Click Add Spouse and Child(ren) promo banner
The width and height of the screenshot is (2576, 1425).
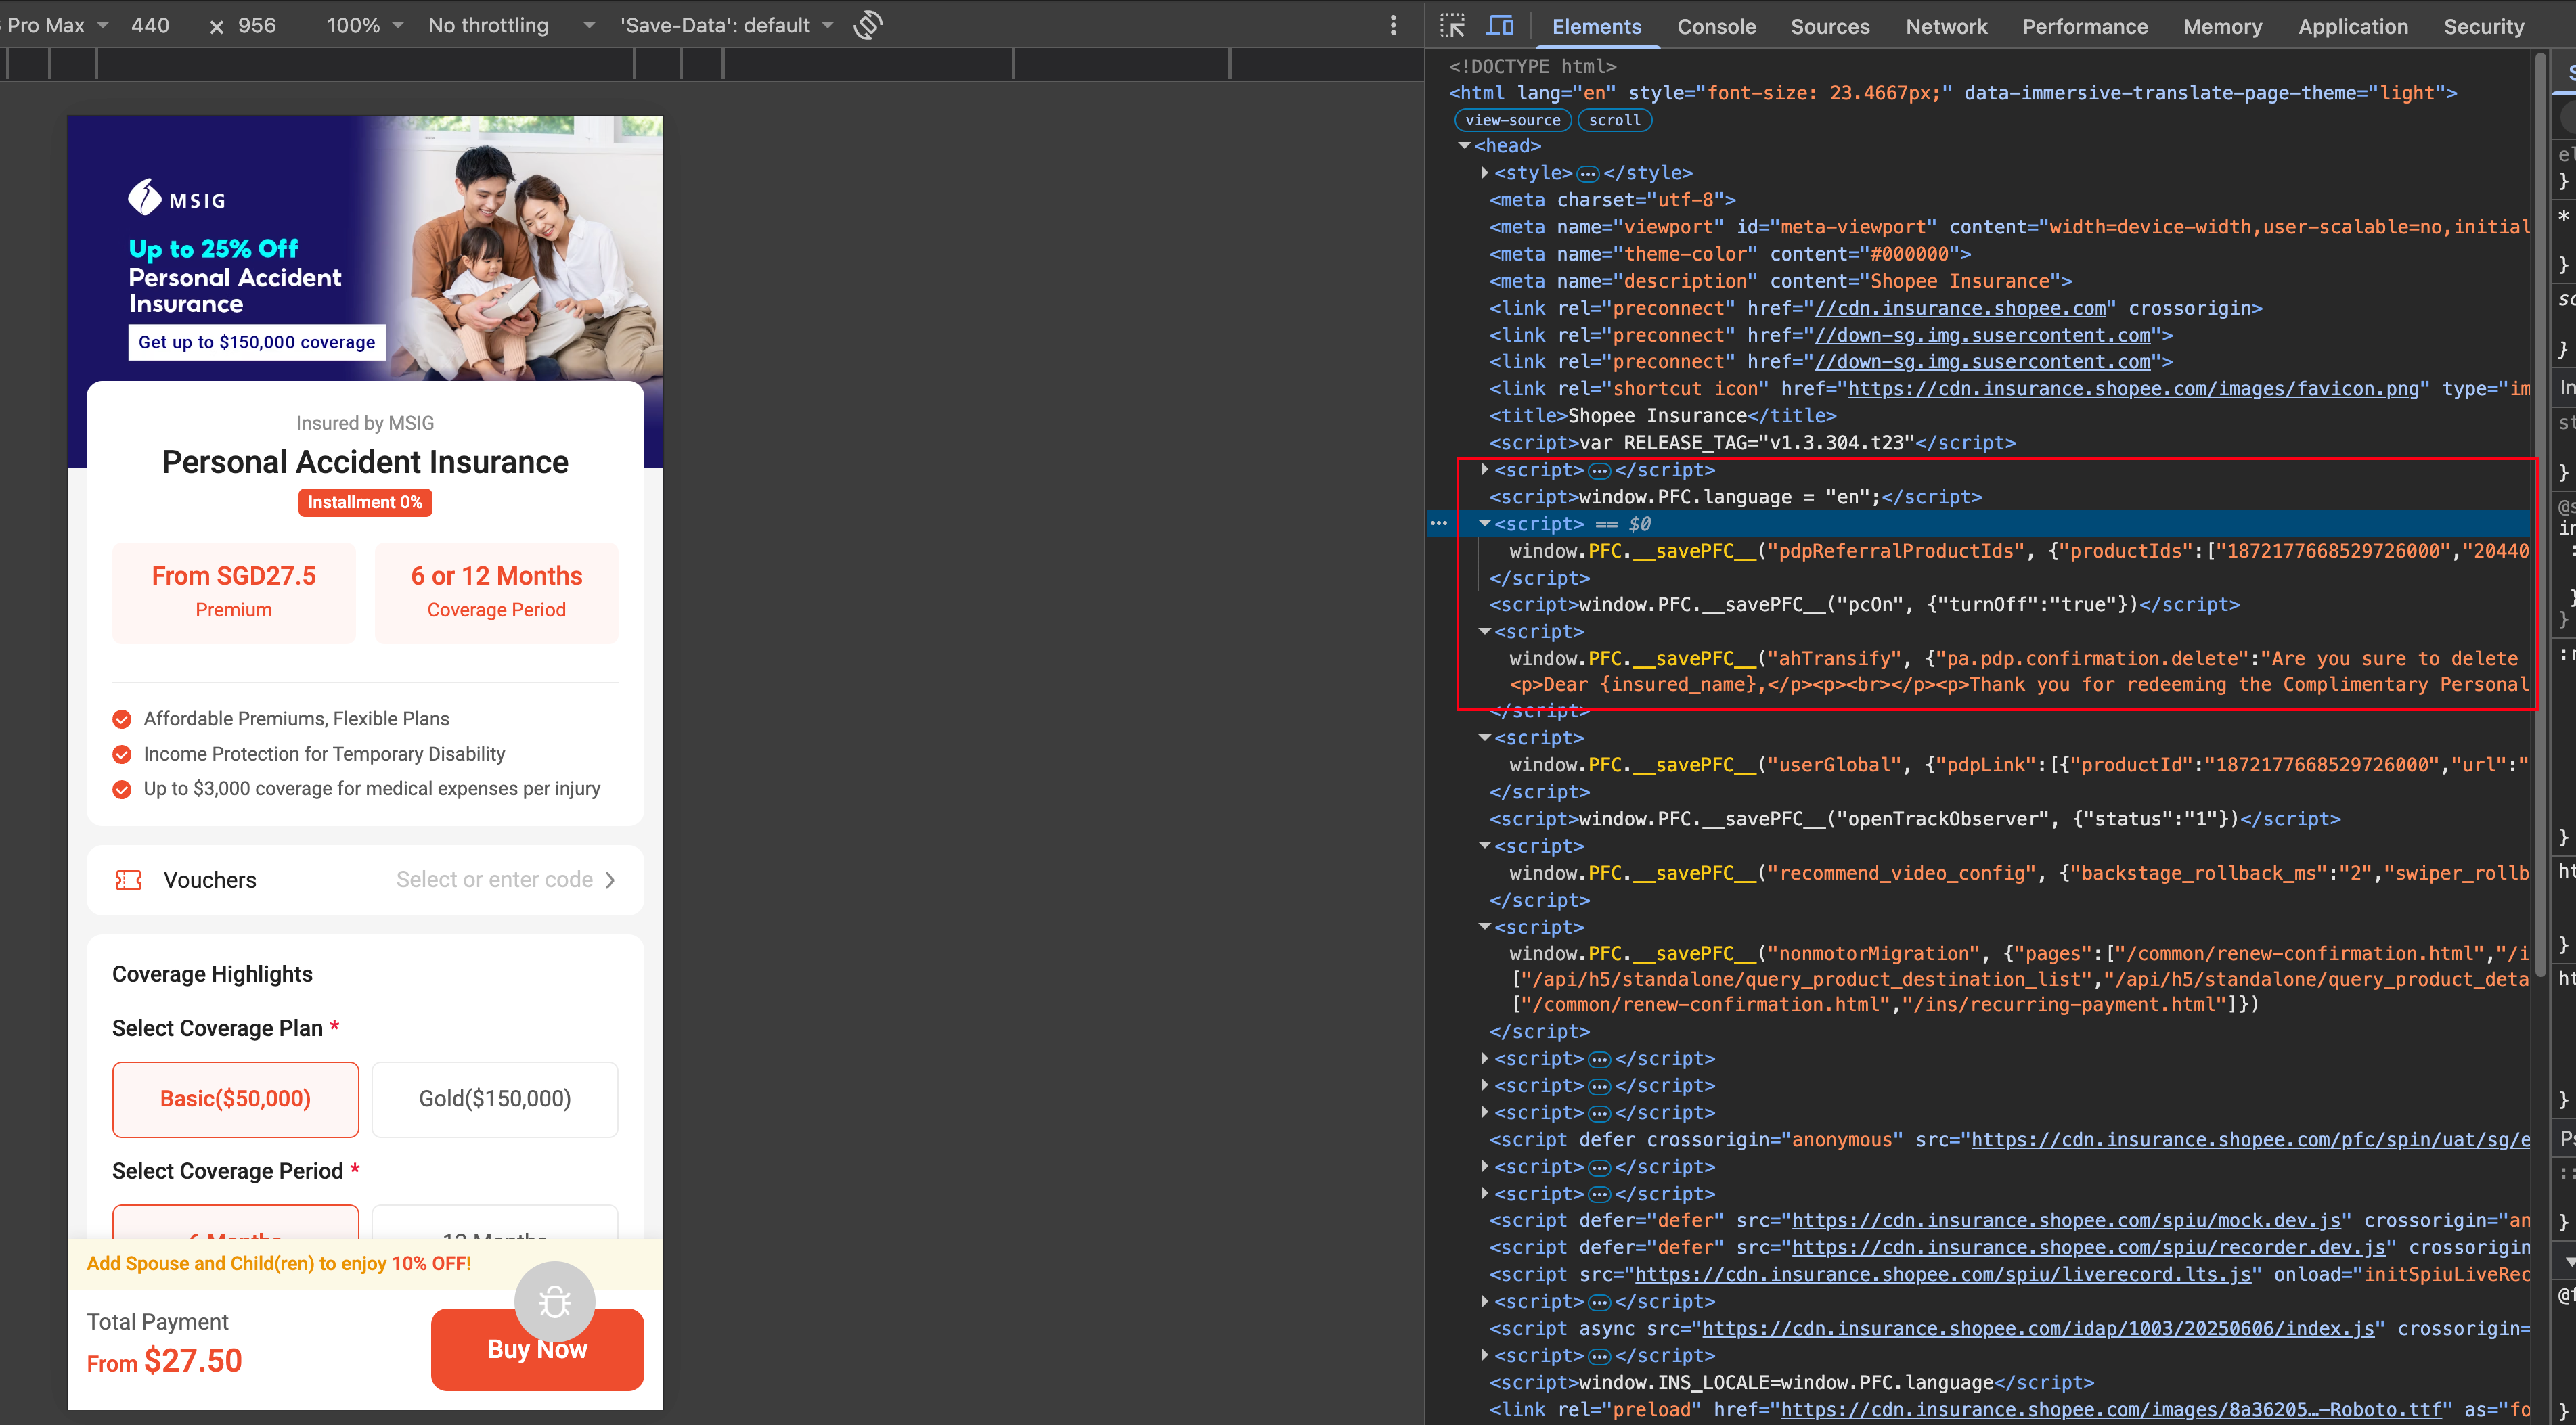(365, 1263)
